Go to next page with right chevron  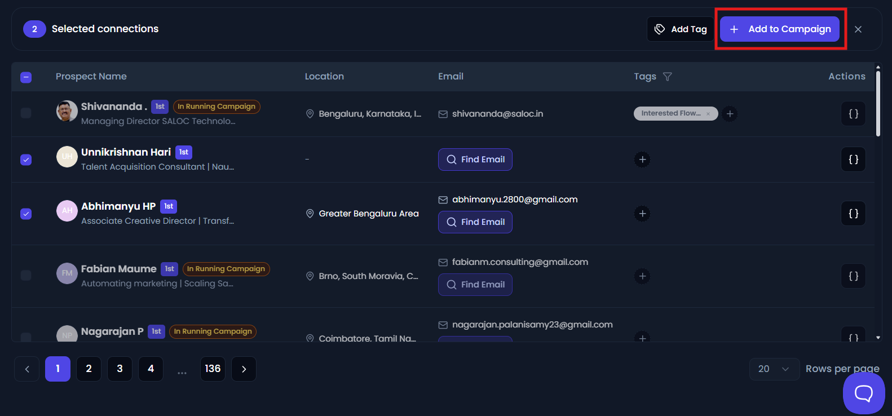(244, 369)
